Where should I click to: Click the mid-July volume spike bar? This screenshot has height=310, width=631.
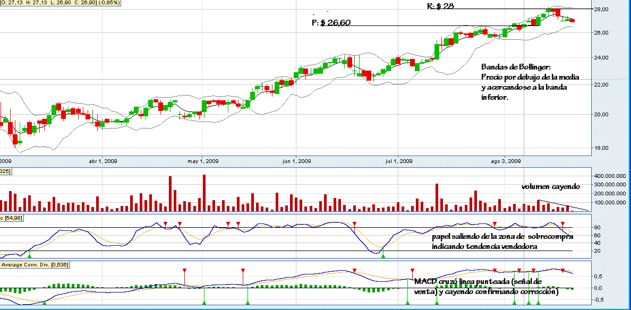[x=437, y=197]
